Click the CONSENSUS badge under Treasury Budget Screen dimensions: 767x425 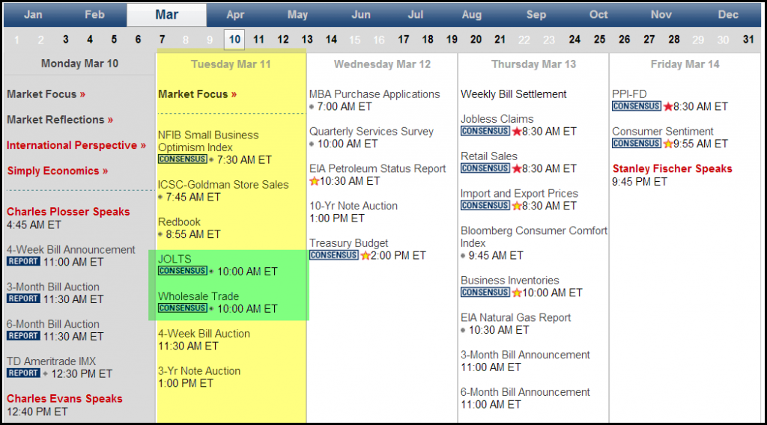tap(333, 255)
